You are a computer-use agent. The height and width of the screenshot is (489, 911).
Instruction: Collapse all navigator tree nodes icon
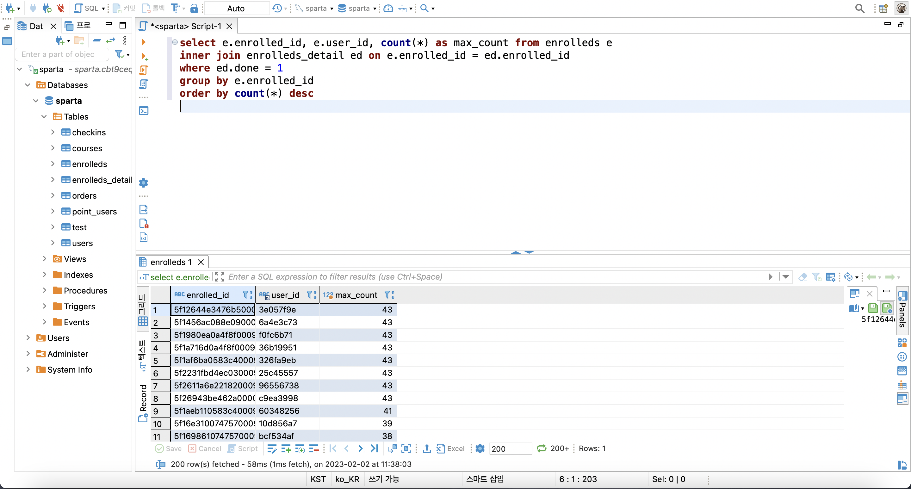click(97, 41)
